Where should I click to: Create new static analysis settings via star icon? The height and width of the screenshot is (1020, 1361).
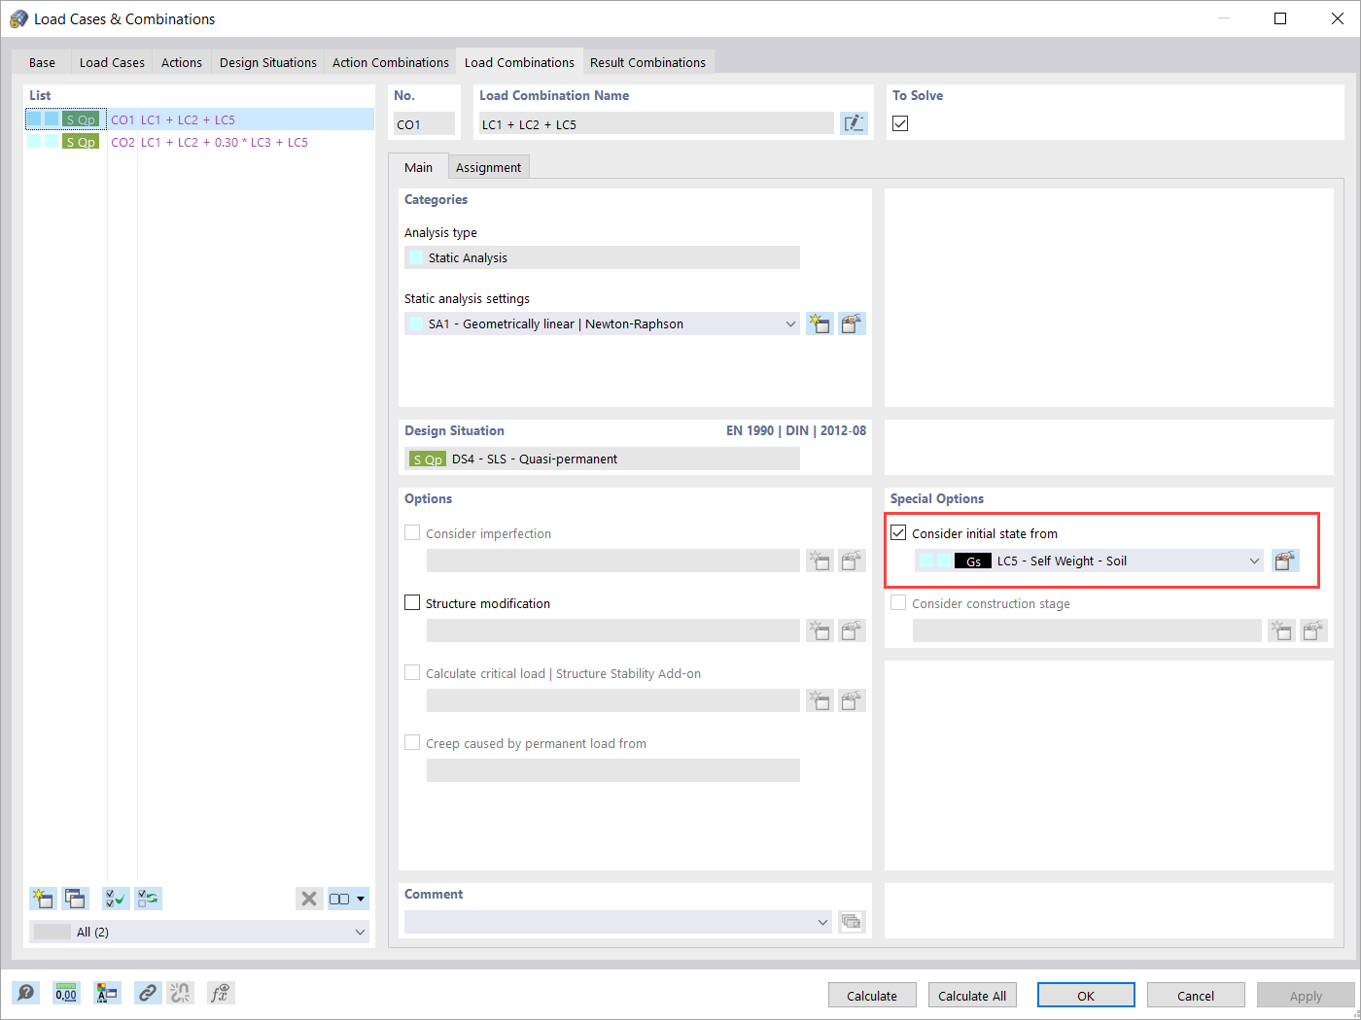[x=820, y=323]
